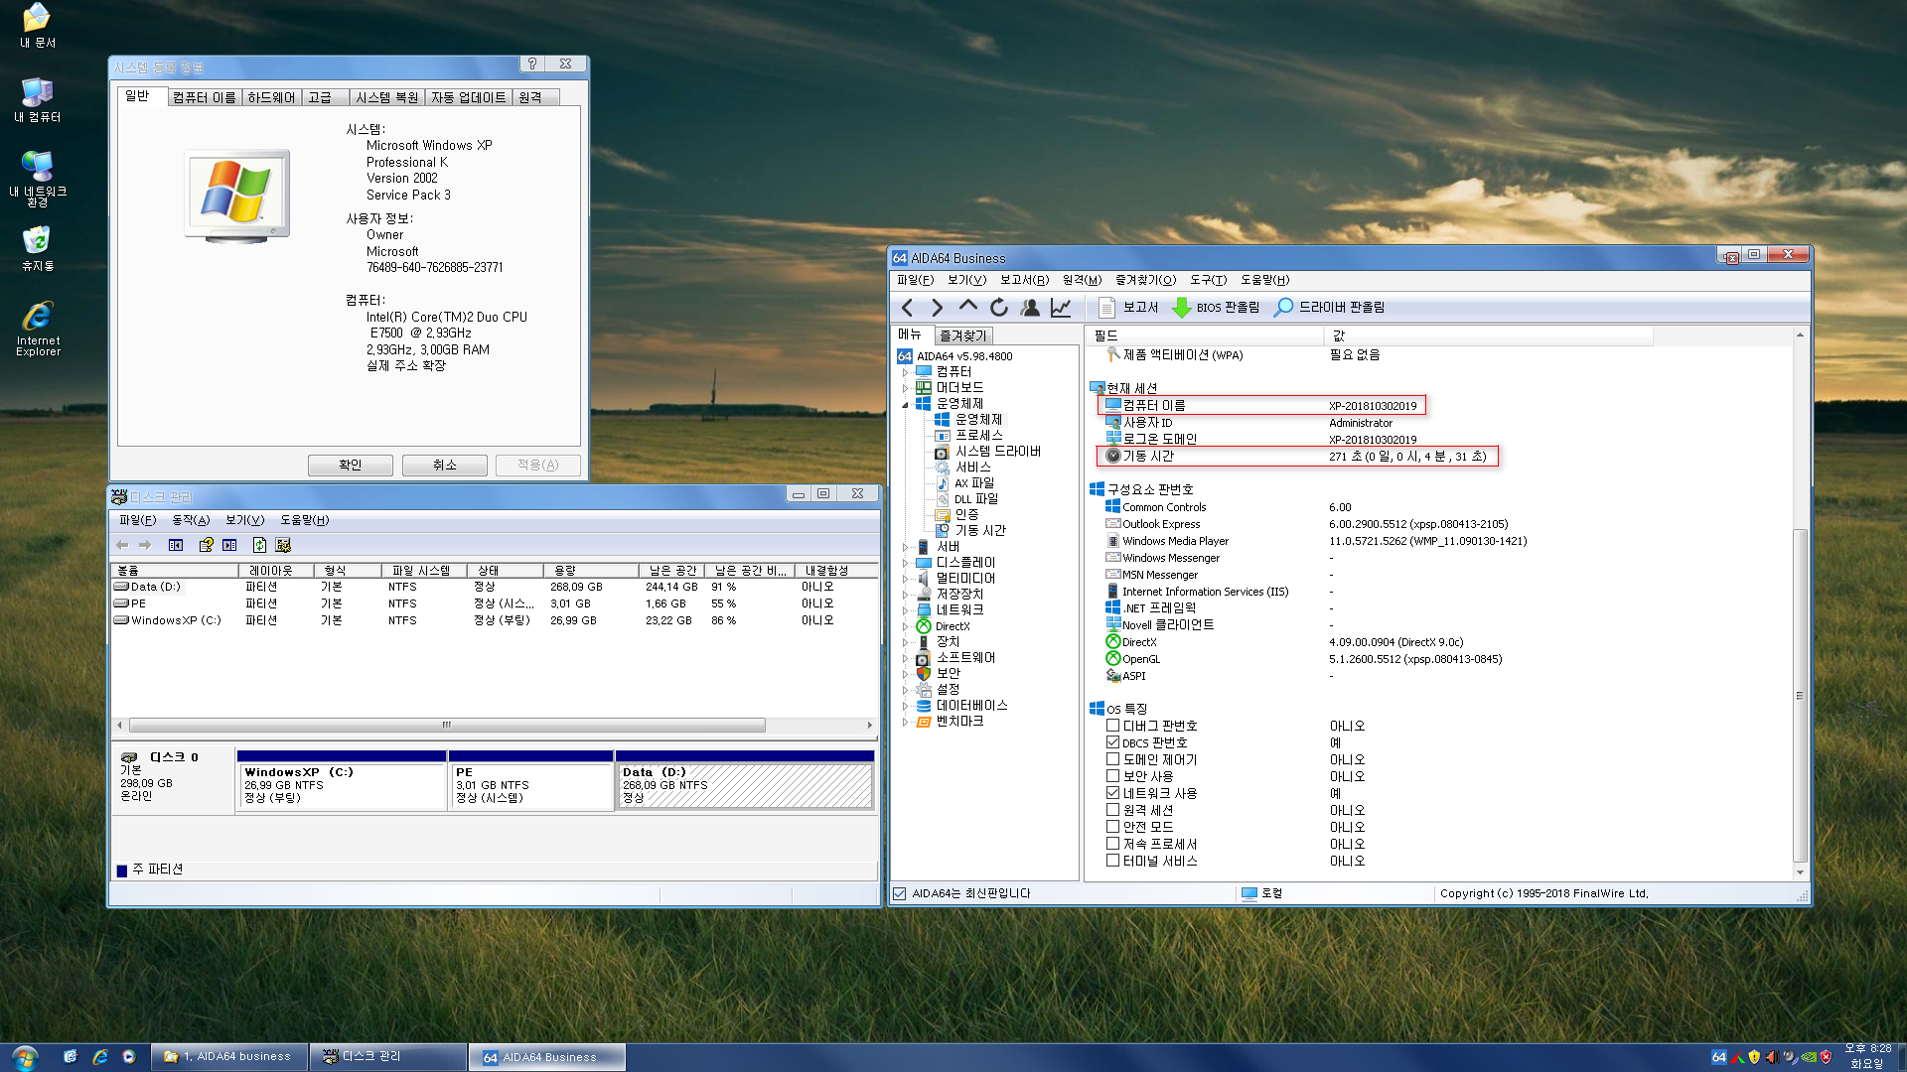1907x1072 pixels.
Task: Expand 벤치마크 node in AIDA64 tree
Action: click(x=905, y=722)
